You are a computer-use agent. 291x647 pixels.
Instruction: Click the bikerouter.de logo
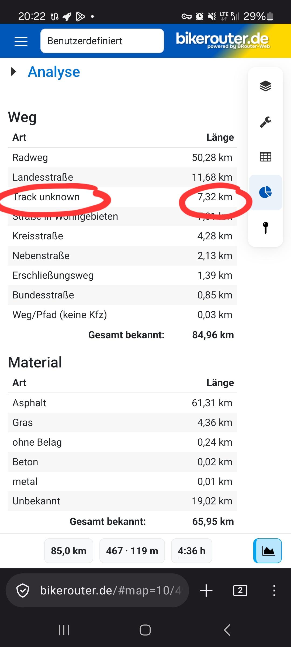(223, 40)
